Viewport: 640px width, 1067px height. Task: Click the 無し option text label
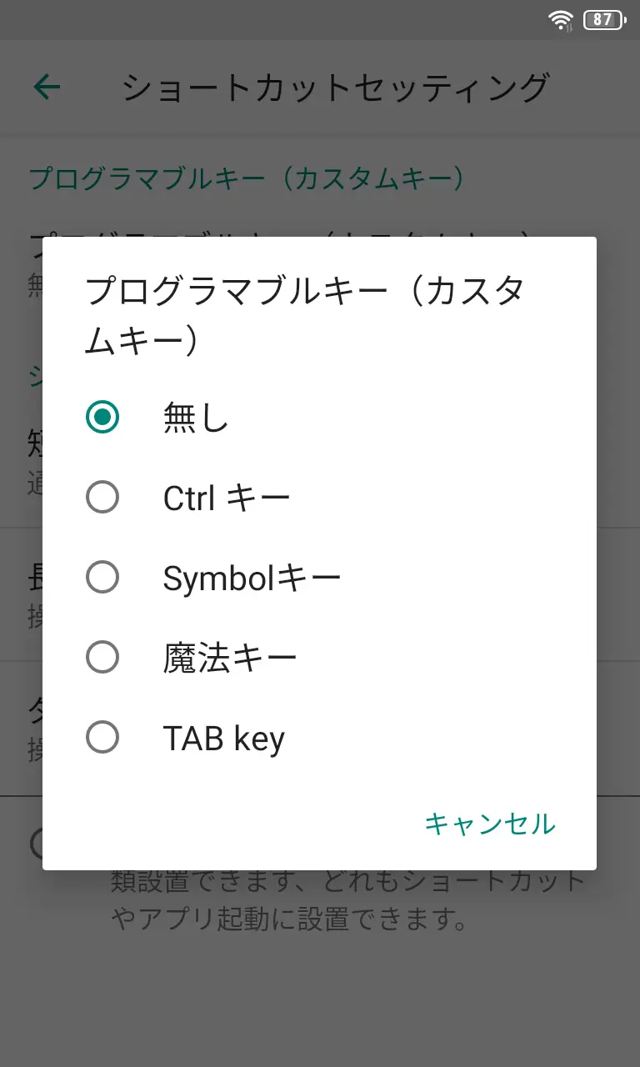(196, 418)
